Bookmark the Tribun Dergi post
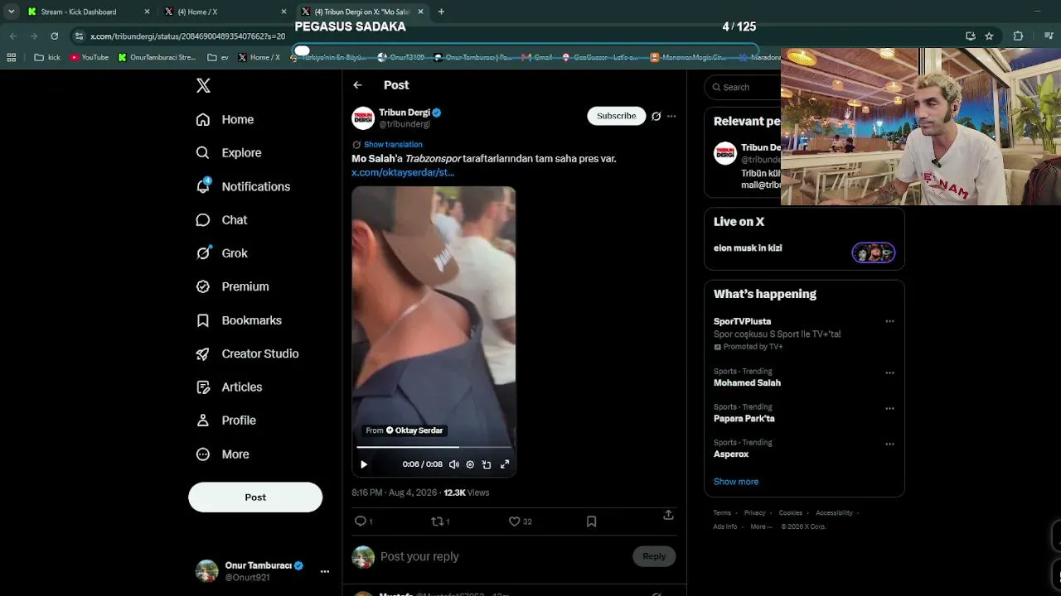1061x596 pixels. [x=591, y=521]
